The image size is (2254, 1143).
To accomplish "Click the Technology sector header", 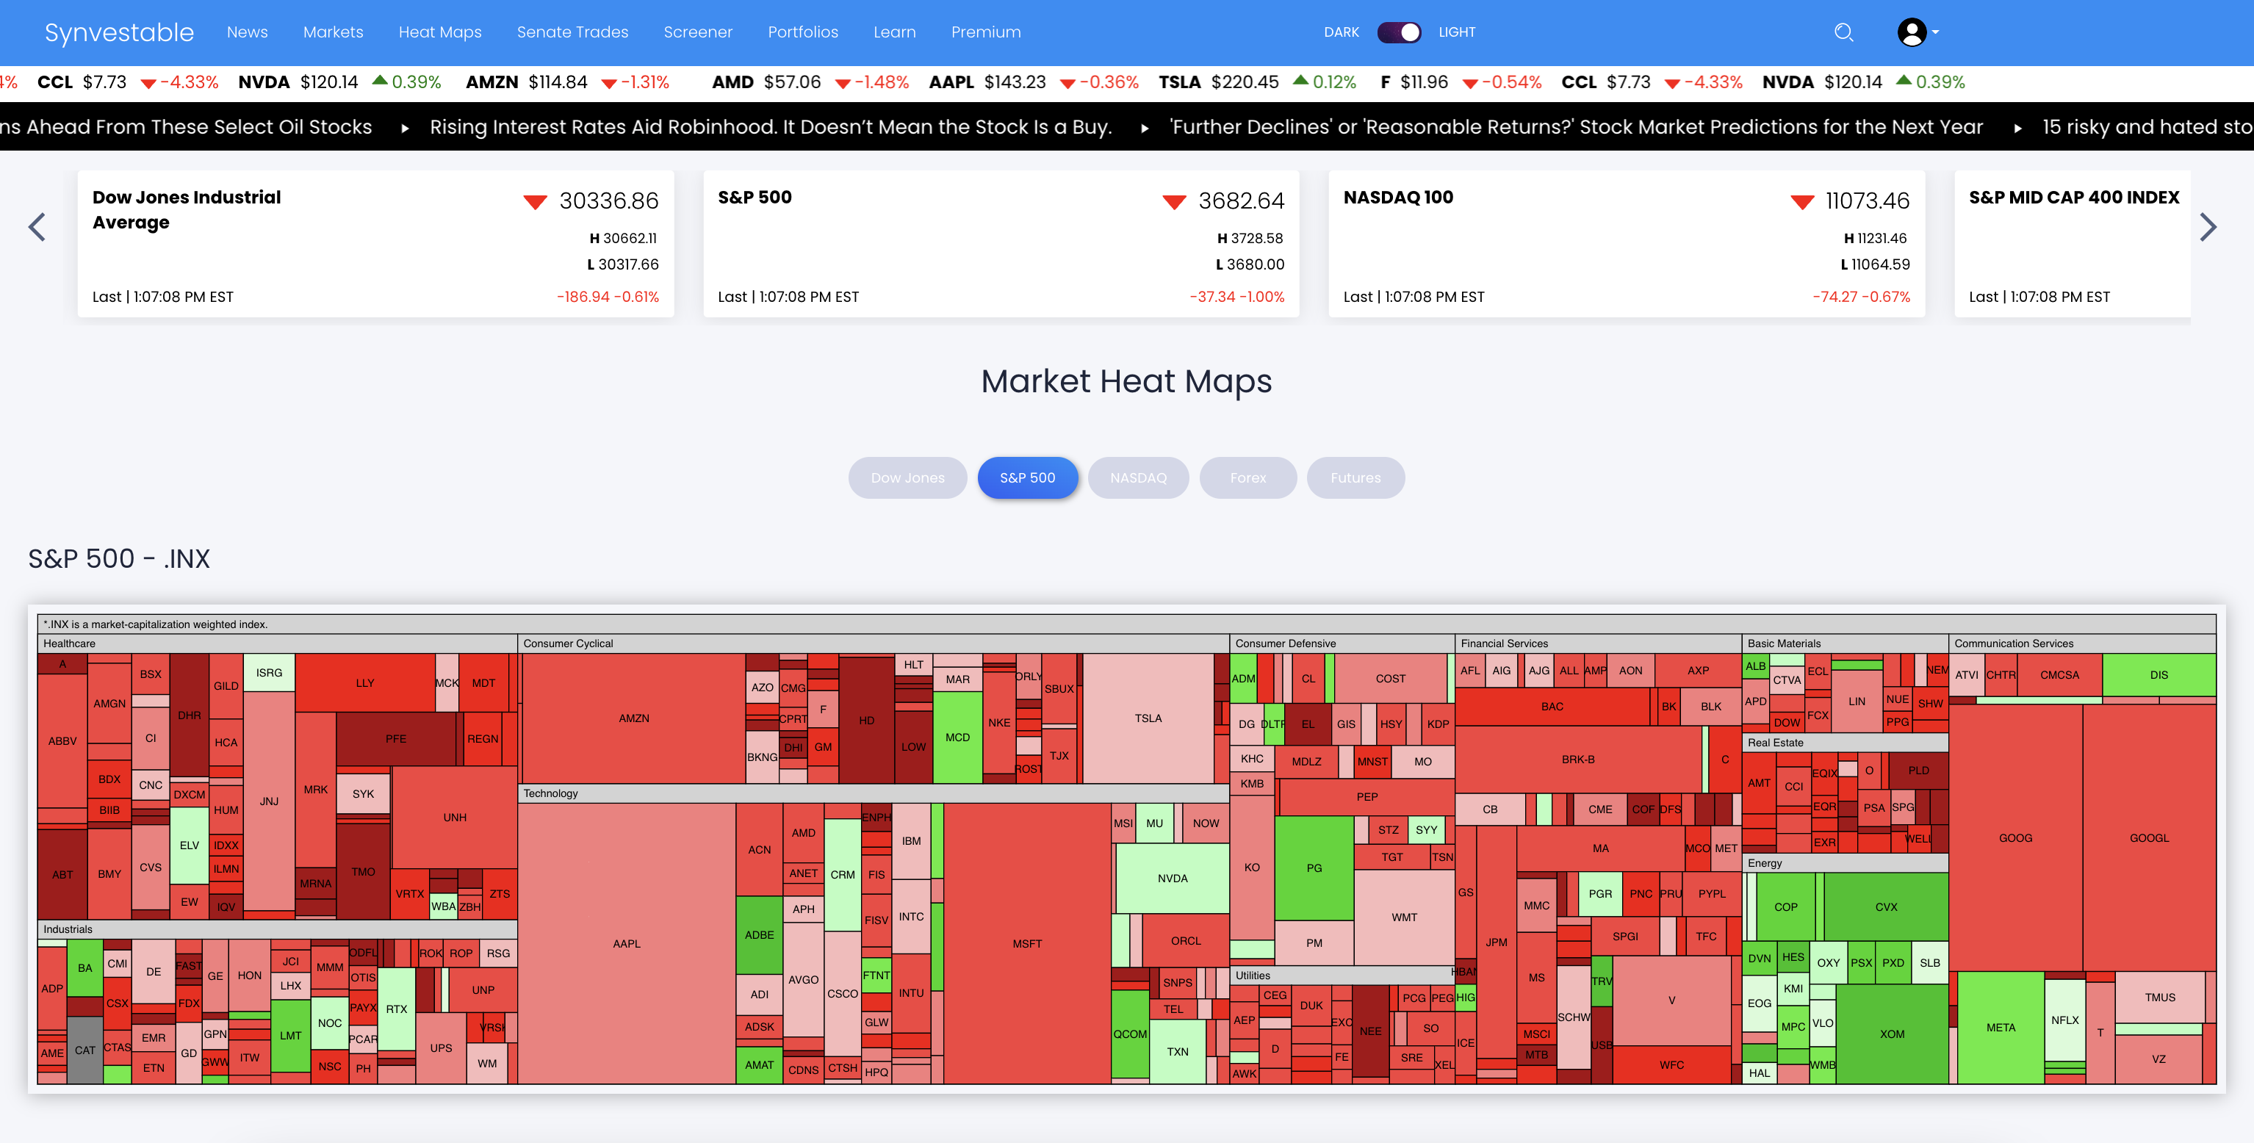I will [x=874, y=793].
